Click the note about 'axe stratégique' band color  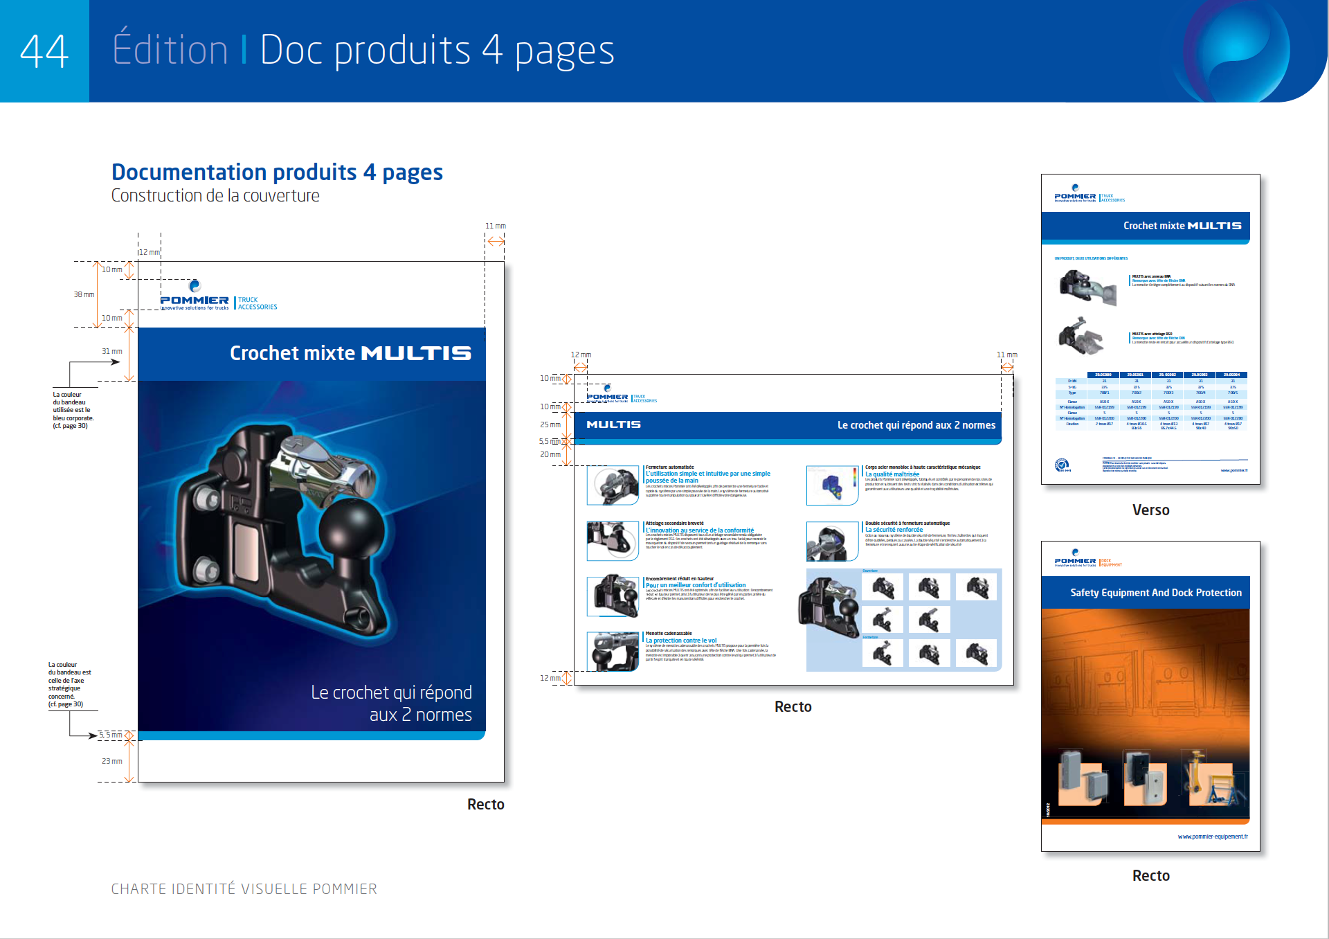pos(69,684)
